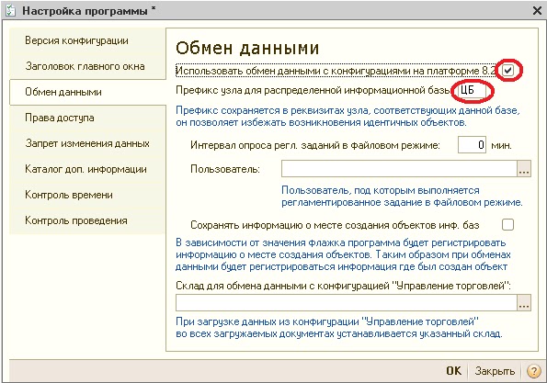The width and height of the screenshot is (547, 383).
Task: Select the Обмен данными section
Action: pyautogui.click(x=88, y=92)
